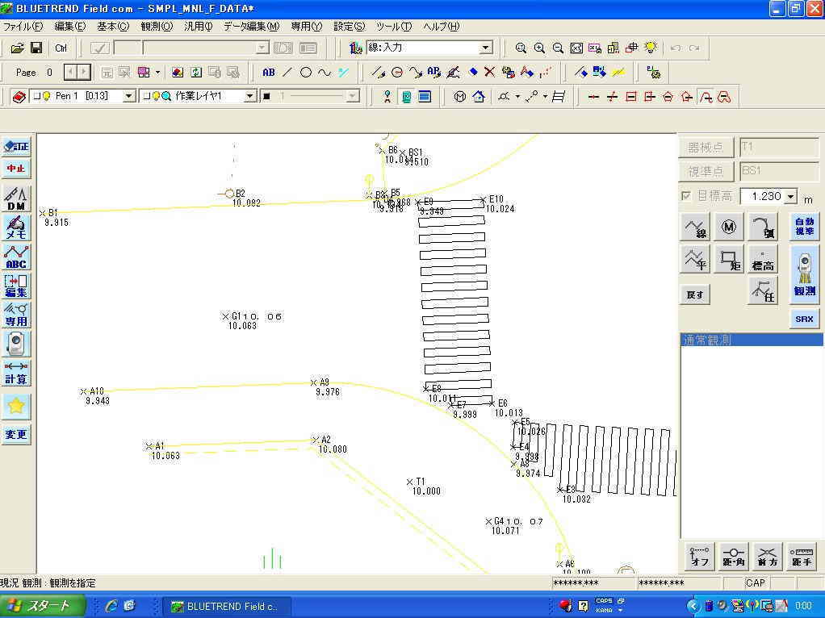Click the 戻す undo button

[695, 294]
